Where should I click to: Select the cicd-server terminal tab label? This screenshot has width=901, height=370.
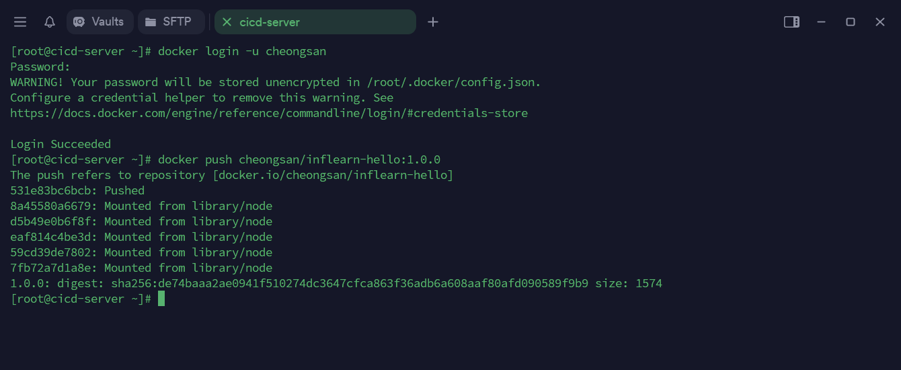point(270,22)
